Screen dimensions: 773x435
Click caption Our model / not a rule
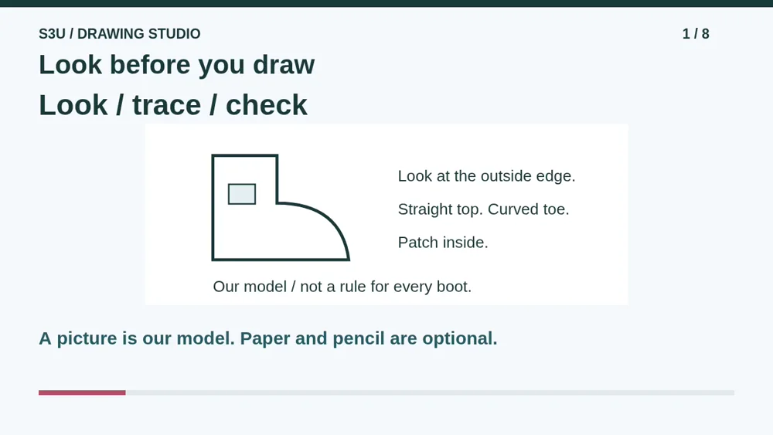pyautogui.click(x=342, y=287)
